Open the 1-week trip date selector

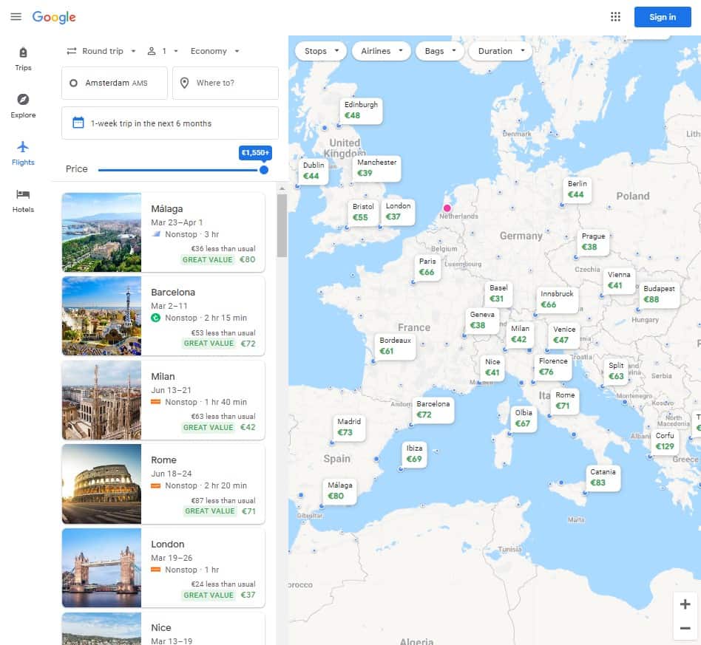tap(170, 123)
